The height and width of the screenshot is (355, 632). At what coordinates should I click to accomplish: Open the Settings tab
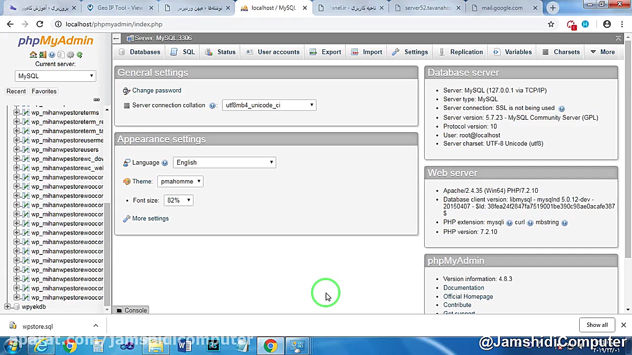coord(410,52)
